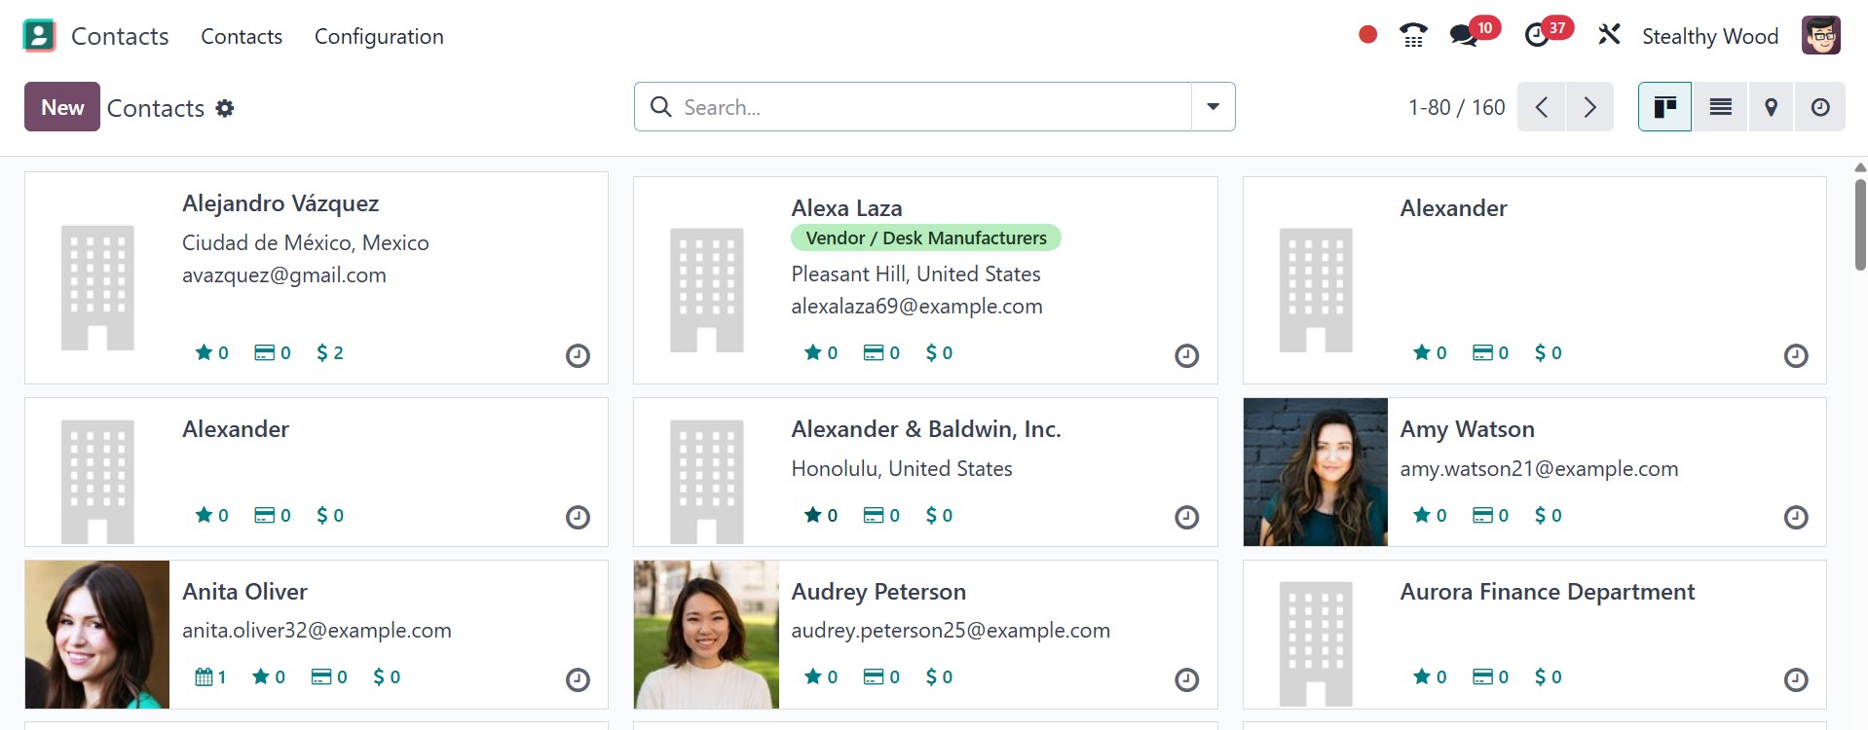Open the Contacts menu item
Image resolution: width=1868 pixels, height=730 pixels.
[242, 37]
